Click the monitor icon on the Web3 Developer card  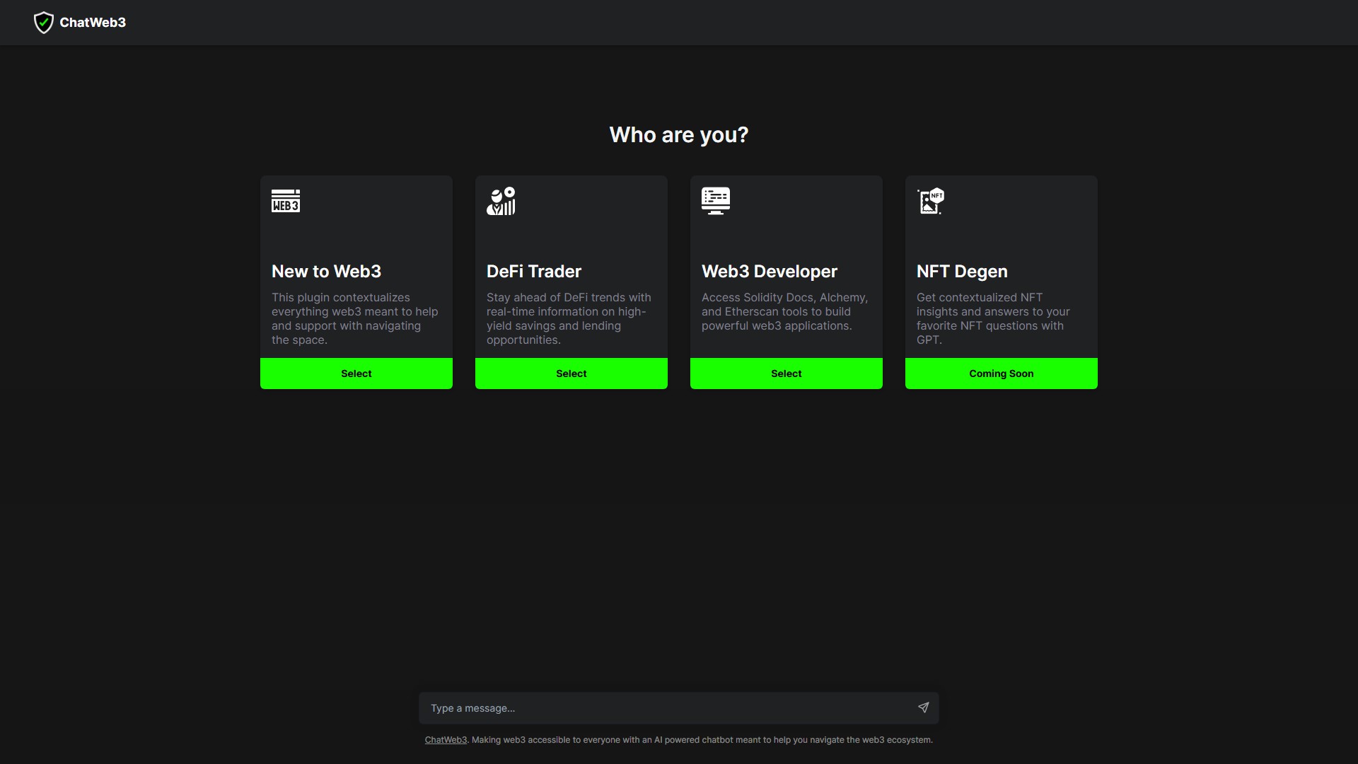(x=715, y=200)
